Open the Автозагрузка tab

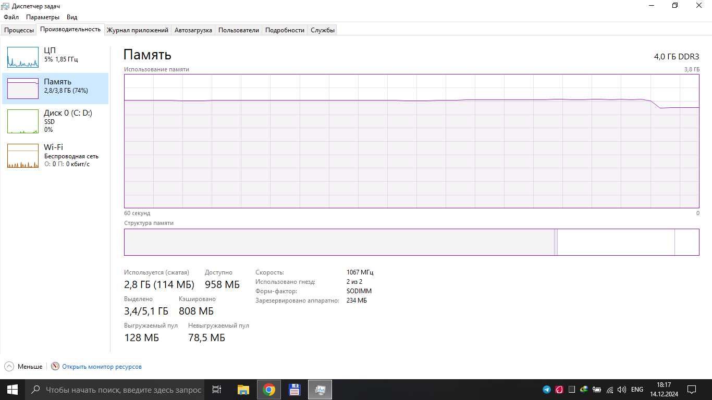click(x=193, y=30)
